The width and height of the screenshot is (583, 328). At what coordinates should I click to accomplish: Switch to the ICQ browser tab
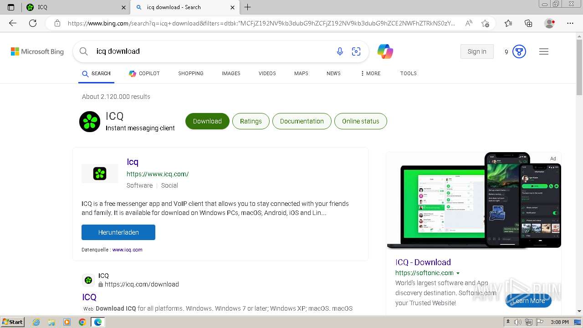[x=75, y=7]
